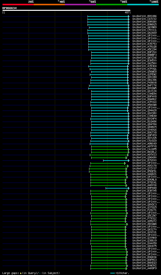Screen dimensions: 161x275
Task: Click the cyan alignment bar for UniRef100_B9PA48
Action: [117, 188]
